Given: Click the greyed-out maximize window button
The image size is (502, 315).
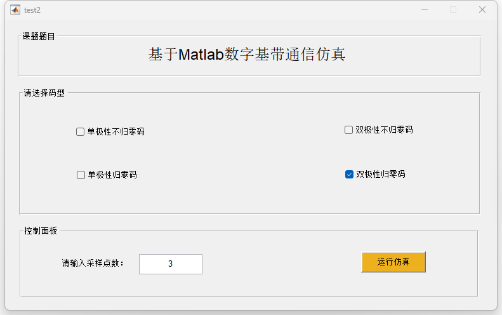Looking at the screenshot, I should 453,10.
